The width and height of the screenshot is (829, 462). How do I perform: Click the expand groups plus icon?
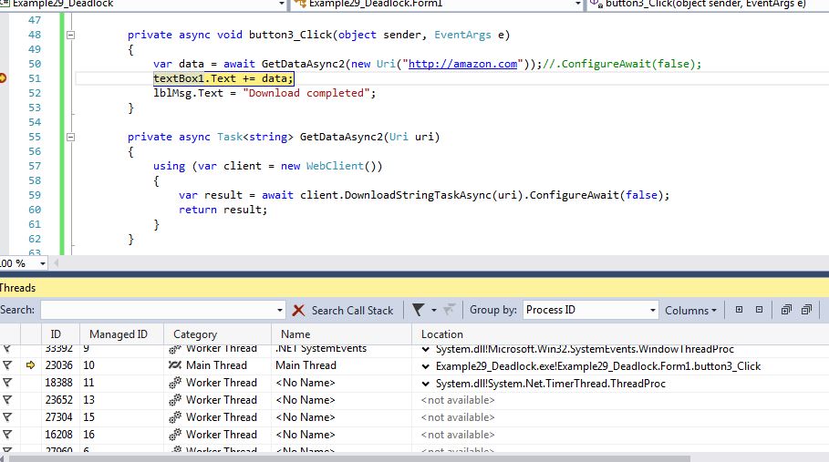point(739,310)
